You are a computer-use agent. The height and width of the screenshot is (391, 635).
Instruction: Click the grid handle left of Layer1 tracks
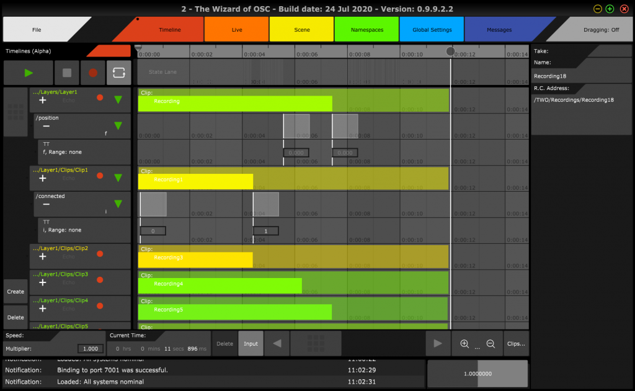pos(16,112)
